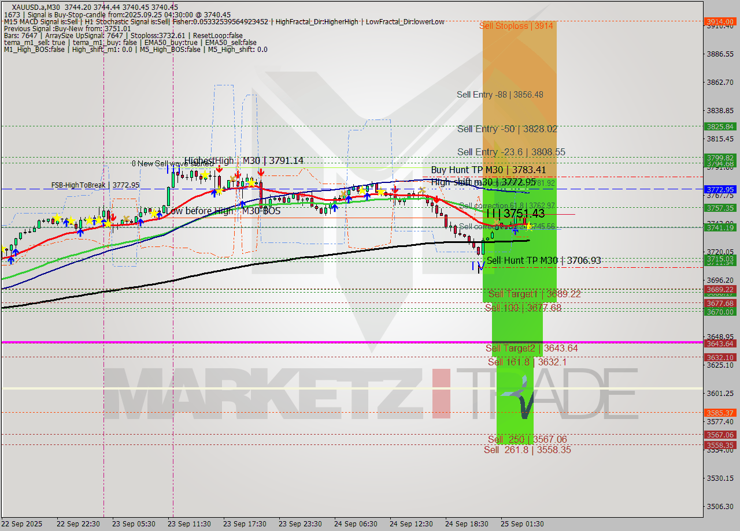Click the red sell arrow above the HighestHigh label

tap(219, 169)
